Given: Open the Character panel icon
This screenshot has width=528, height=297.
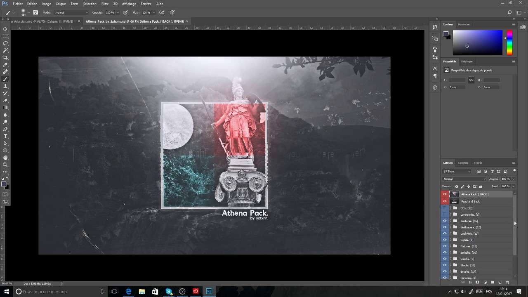Looking at the screenshot, I should point(435,68).
